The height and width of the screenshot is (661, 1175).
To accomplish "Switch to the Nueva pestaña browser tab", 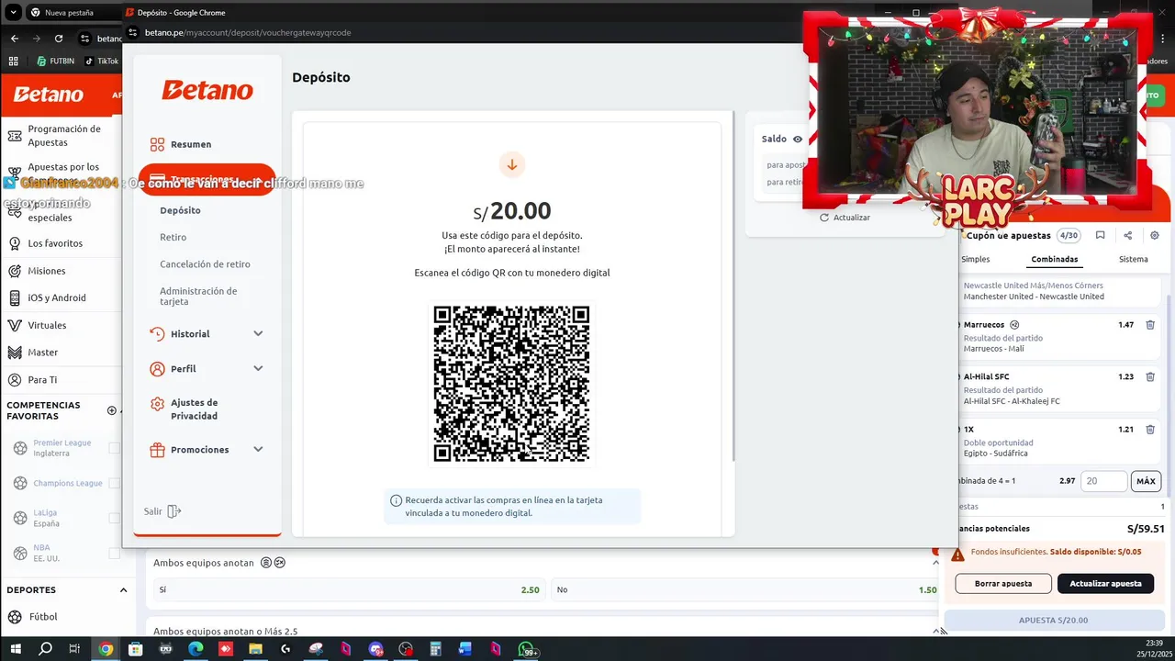I will [69, 13].
